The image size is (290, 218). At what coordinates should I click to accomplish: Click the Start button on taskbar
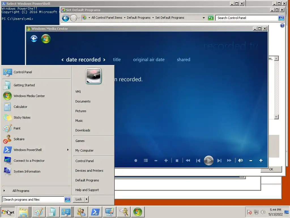pos(8,212)
